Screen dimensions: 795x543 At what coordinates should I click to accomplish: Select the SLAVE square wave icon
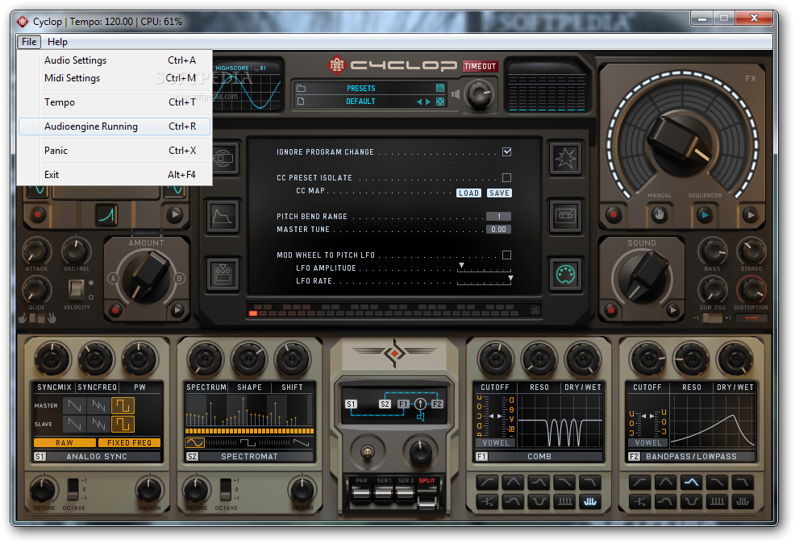pos(123,424)
